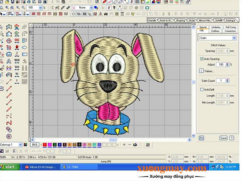This screenshot has width=242, height=181.
Task: Switch to the Reshape tab
Action: [230, 20]
